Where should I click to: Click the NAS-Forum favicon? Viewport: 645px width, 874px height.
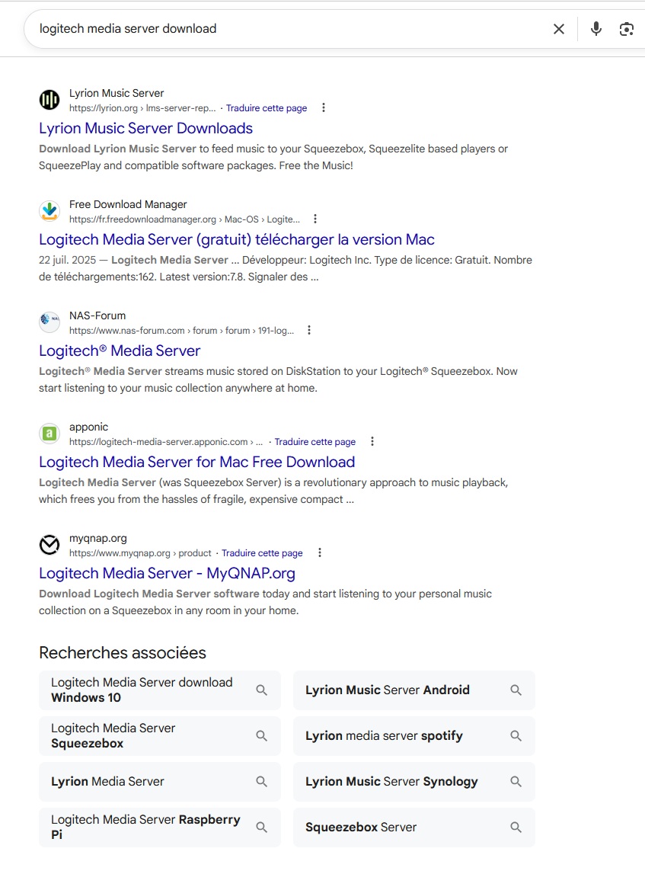coord(49,322)
